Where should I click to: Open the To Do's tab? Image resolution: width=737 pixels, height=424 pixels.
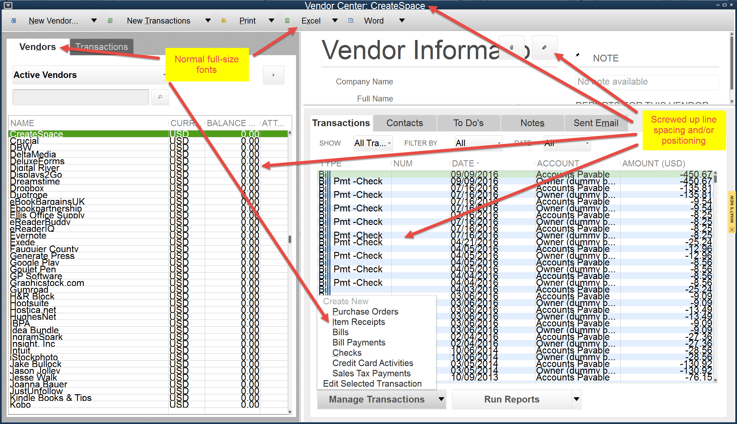point(468,123)
